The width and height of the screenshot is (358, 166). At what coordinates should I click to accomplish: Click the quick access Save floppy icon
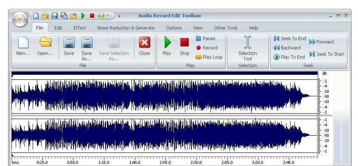click(x=55, y=16)
